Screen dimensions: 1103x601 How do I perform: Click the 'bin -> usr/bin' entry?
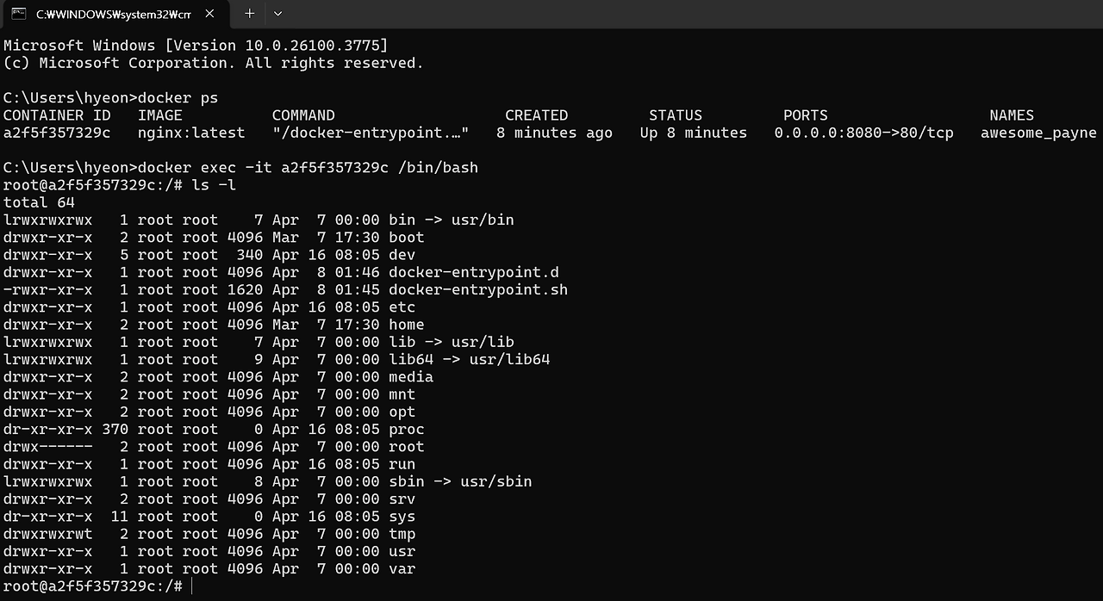pos(452,220)
